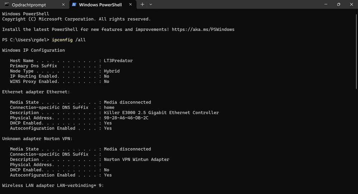The height and width of the screenshot is (194, 358).
Task: Close the Windows PowerShell tab
Action: coord(130,4)
